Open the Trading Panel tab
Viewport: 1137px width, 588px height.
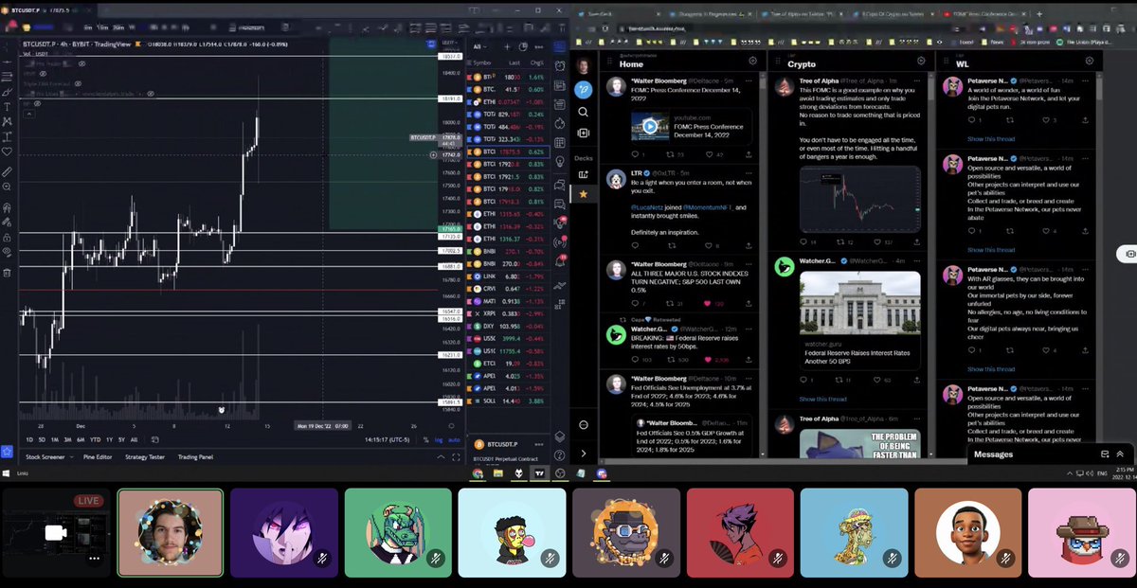[195, 456]
